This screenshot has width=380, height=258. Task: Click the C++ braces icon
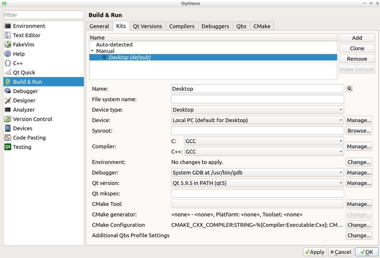(8, 63)
